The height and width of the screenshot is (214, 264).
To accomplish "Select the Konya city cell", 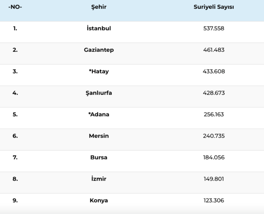I will 99,200.
